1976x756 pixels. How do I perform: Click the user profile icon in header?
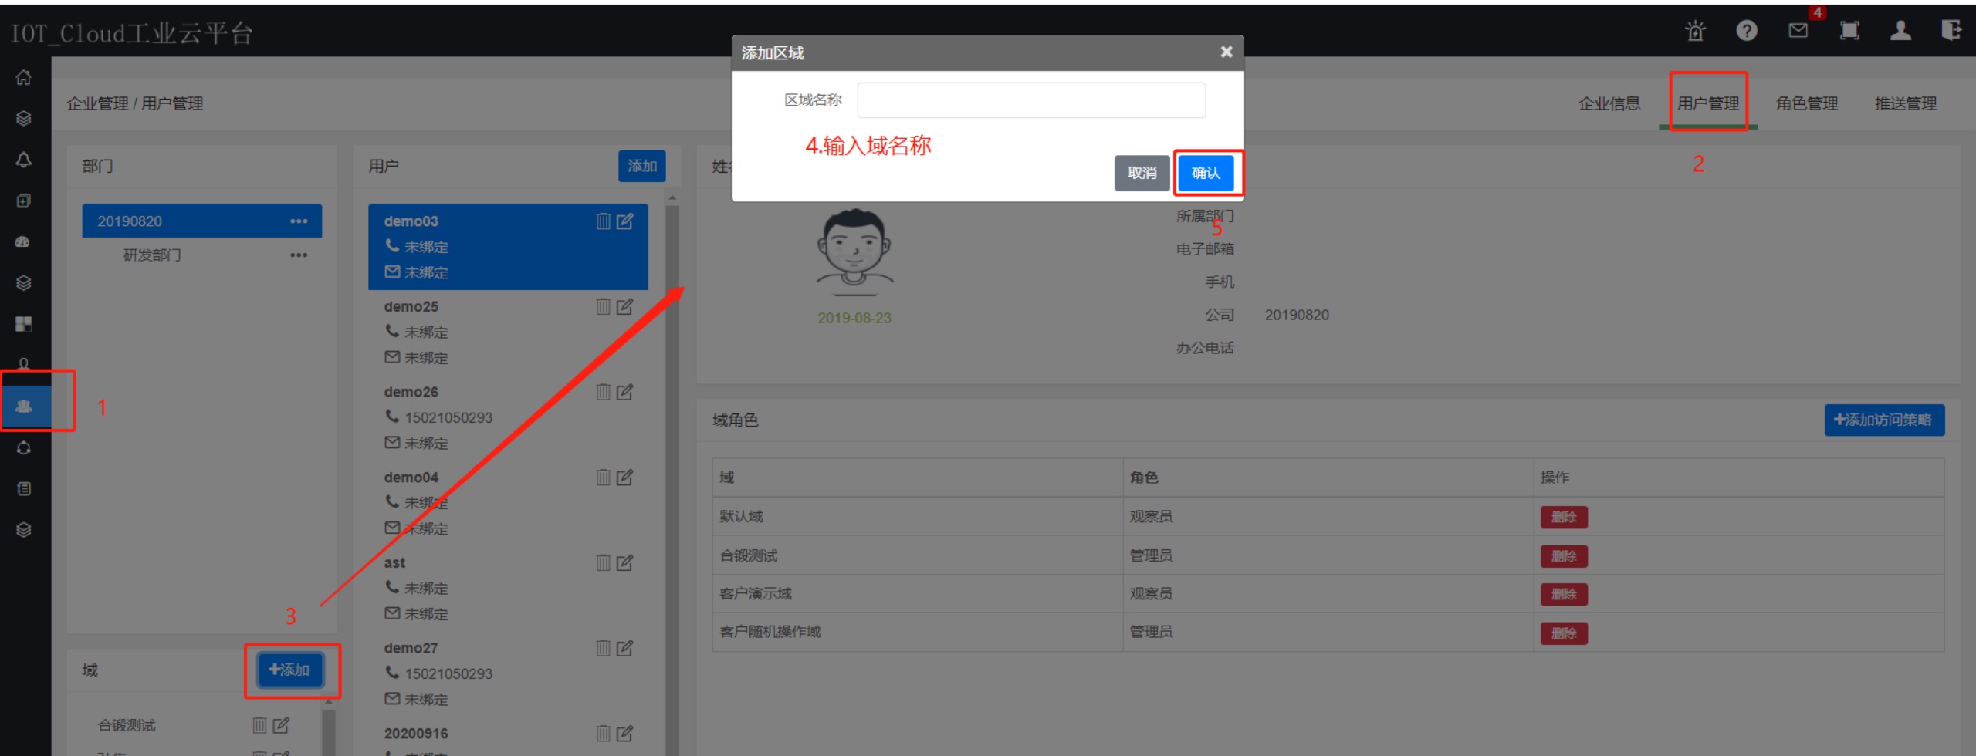1900,31
